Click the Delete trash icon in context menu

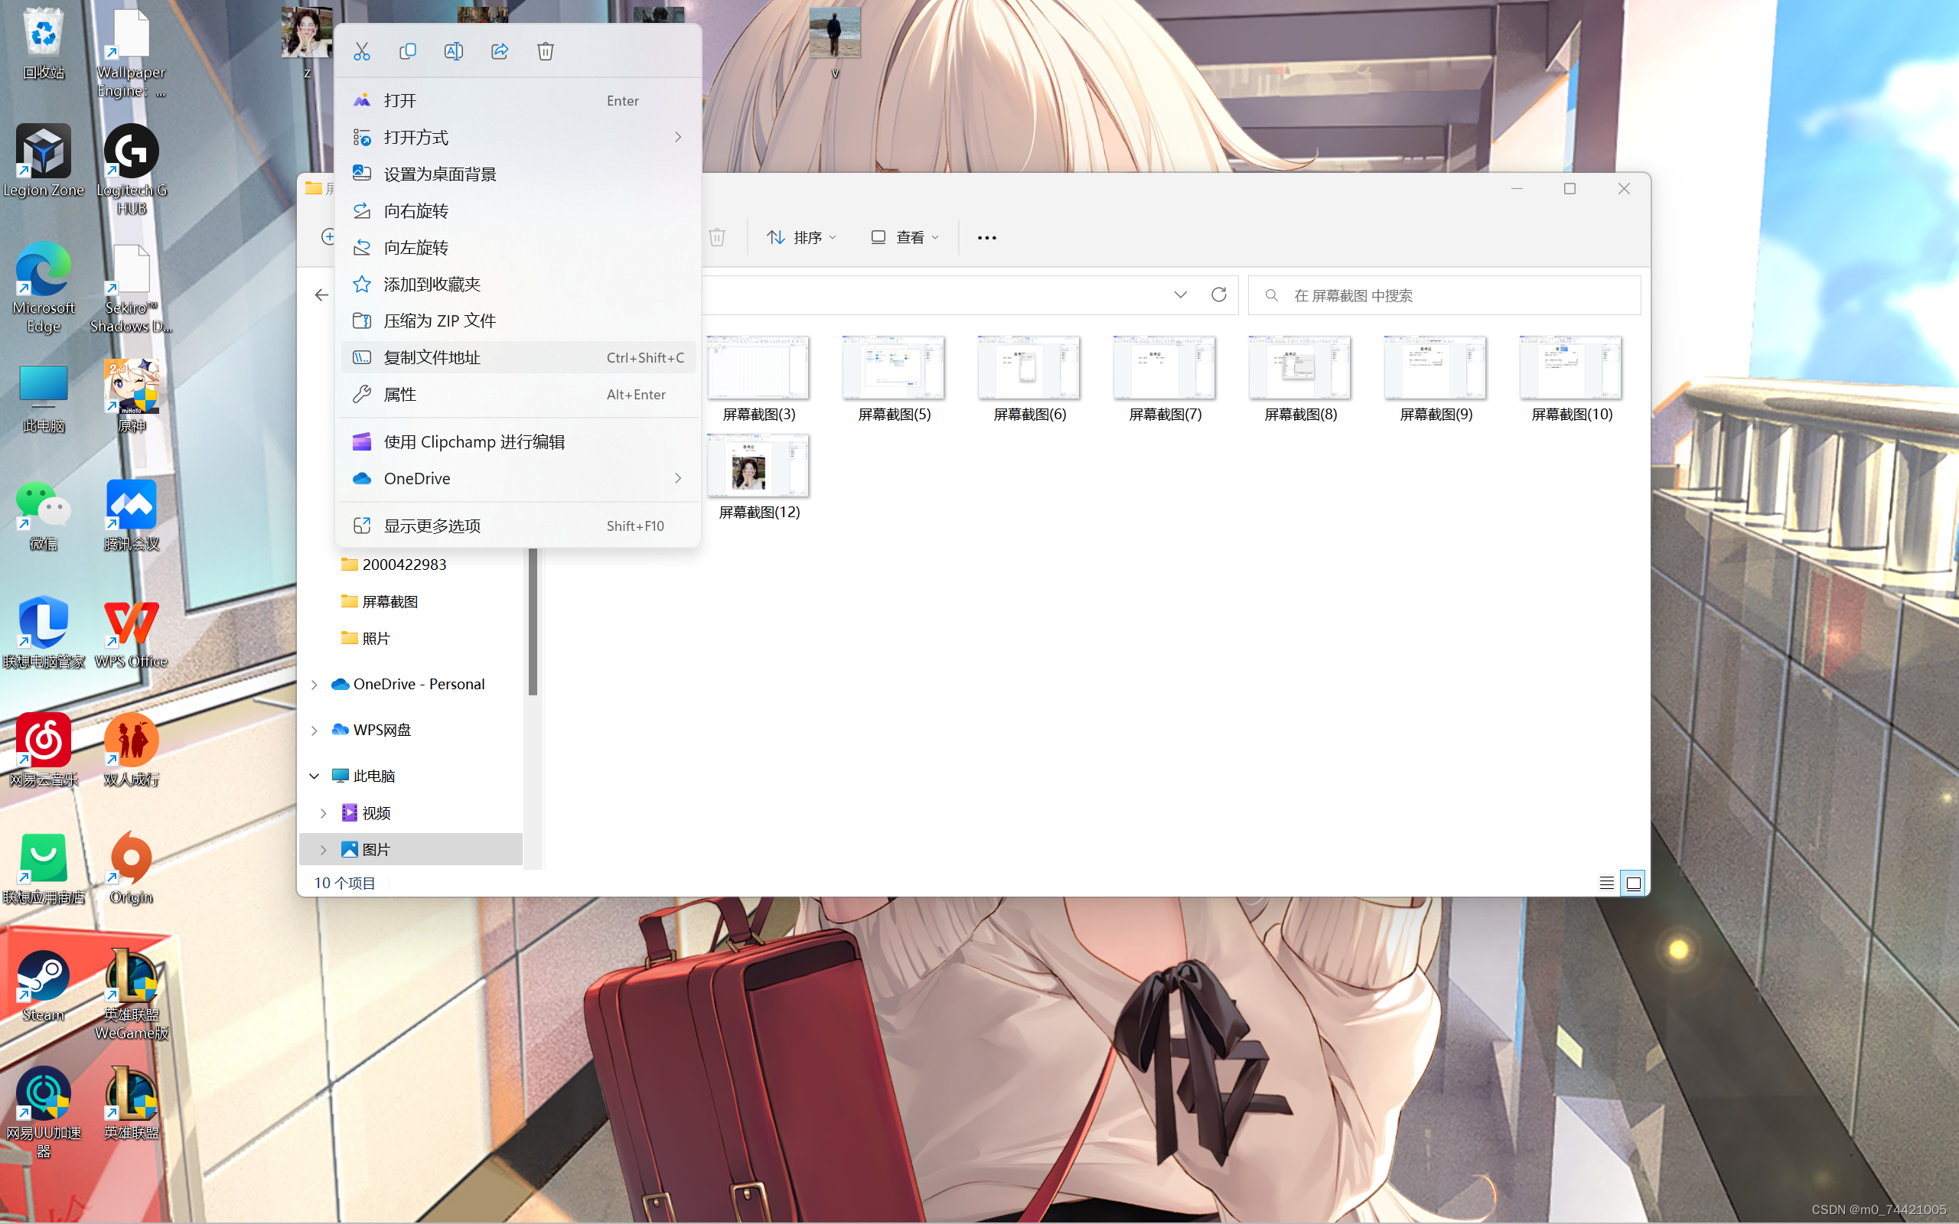546,52
